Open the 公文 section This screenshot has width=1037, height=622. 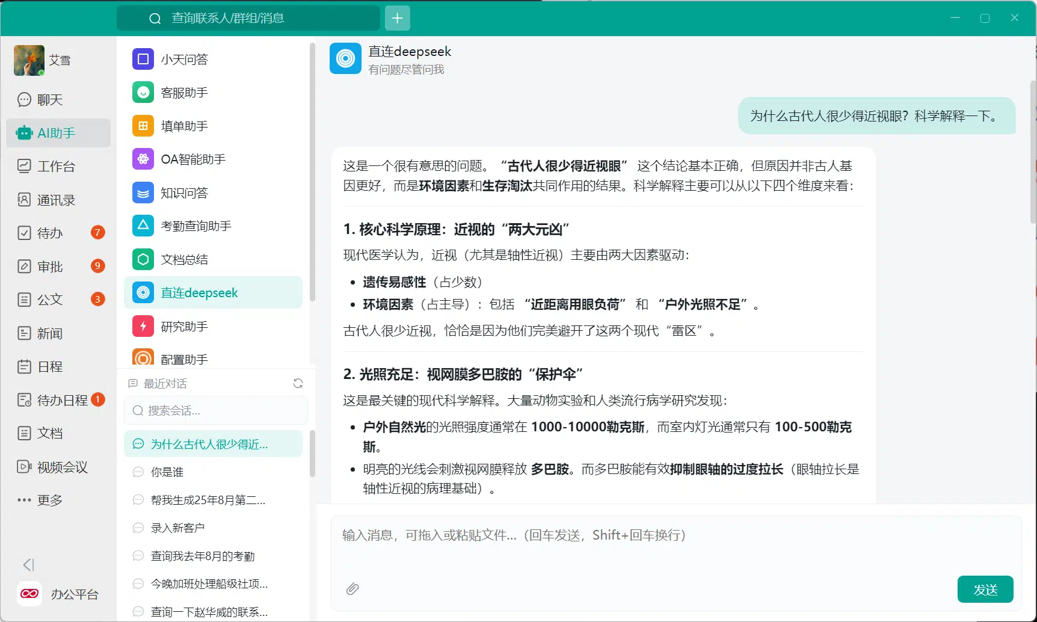click(58, 300)
